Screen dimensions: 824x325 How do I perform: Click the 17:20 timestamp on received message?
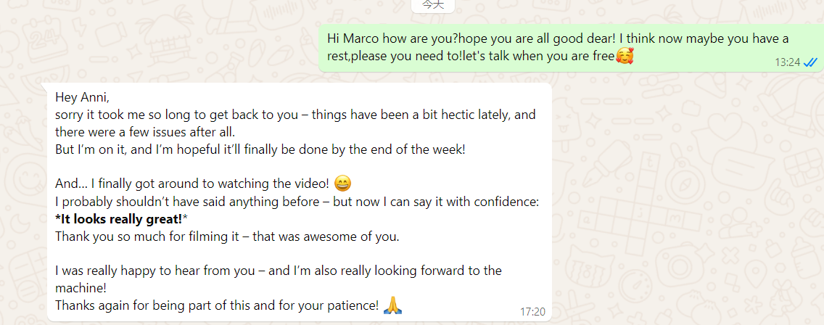(532, 311)
